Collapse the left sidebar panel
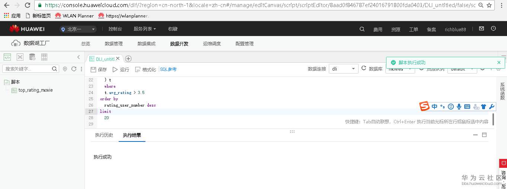Image resolution: width=507 pixels, height=189 pixels. point(78,57)
